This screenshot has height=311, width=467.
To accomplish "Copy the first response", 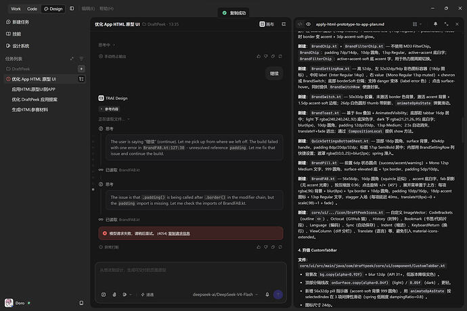I will click(x=273, y=56).
